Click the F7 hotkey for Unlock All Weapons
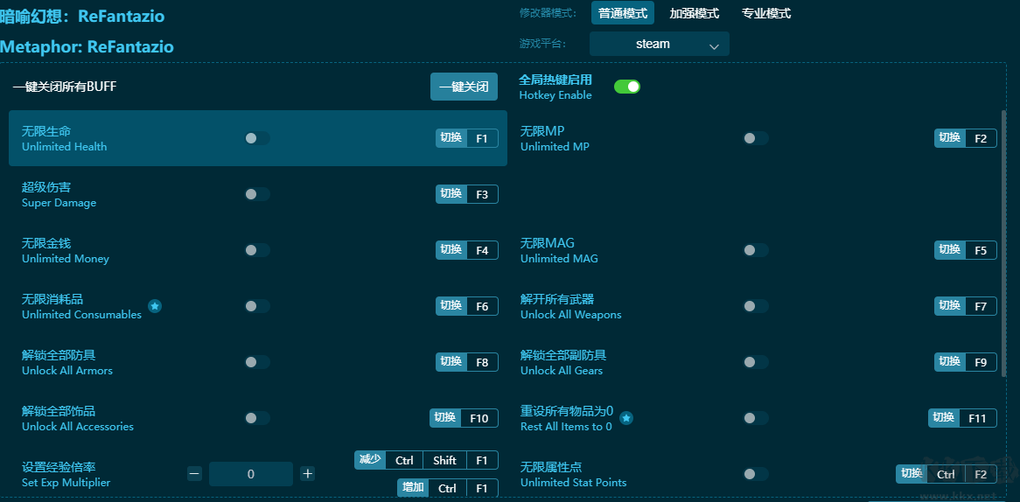Viewport: 1020px width, 502px height. coord(966,306)
